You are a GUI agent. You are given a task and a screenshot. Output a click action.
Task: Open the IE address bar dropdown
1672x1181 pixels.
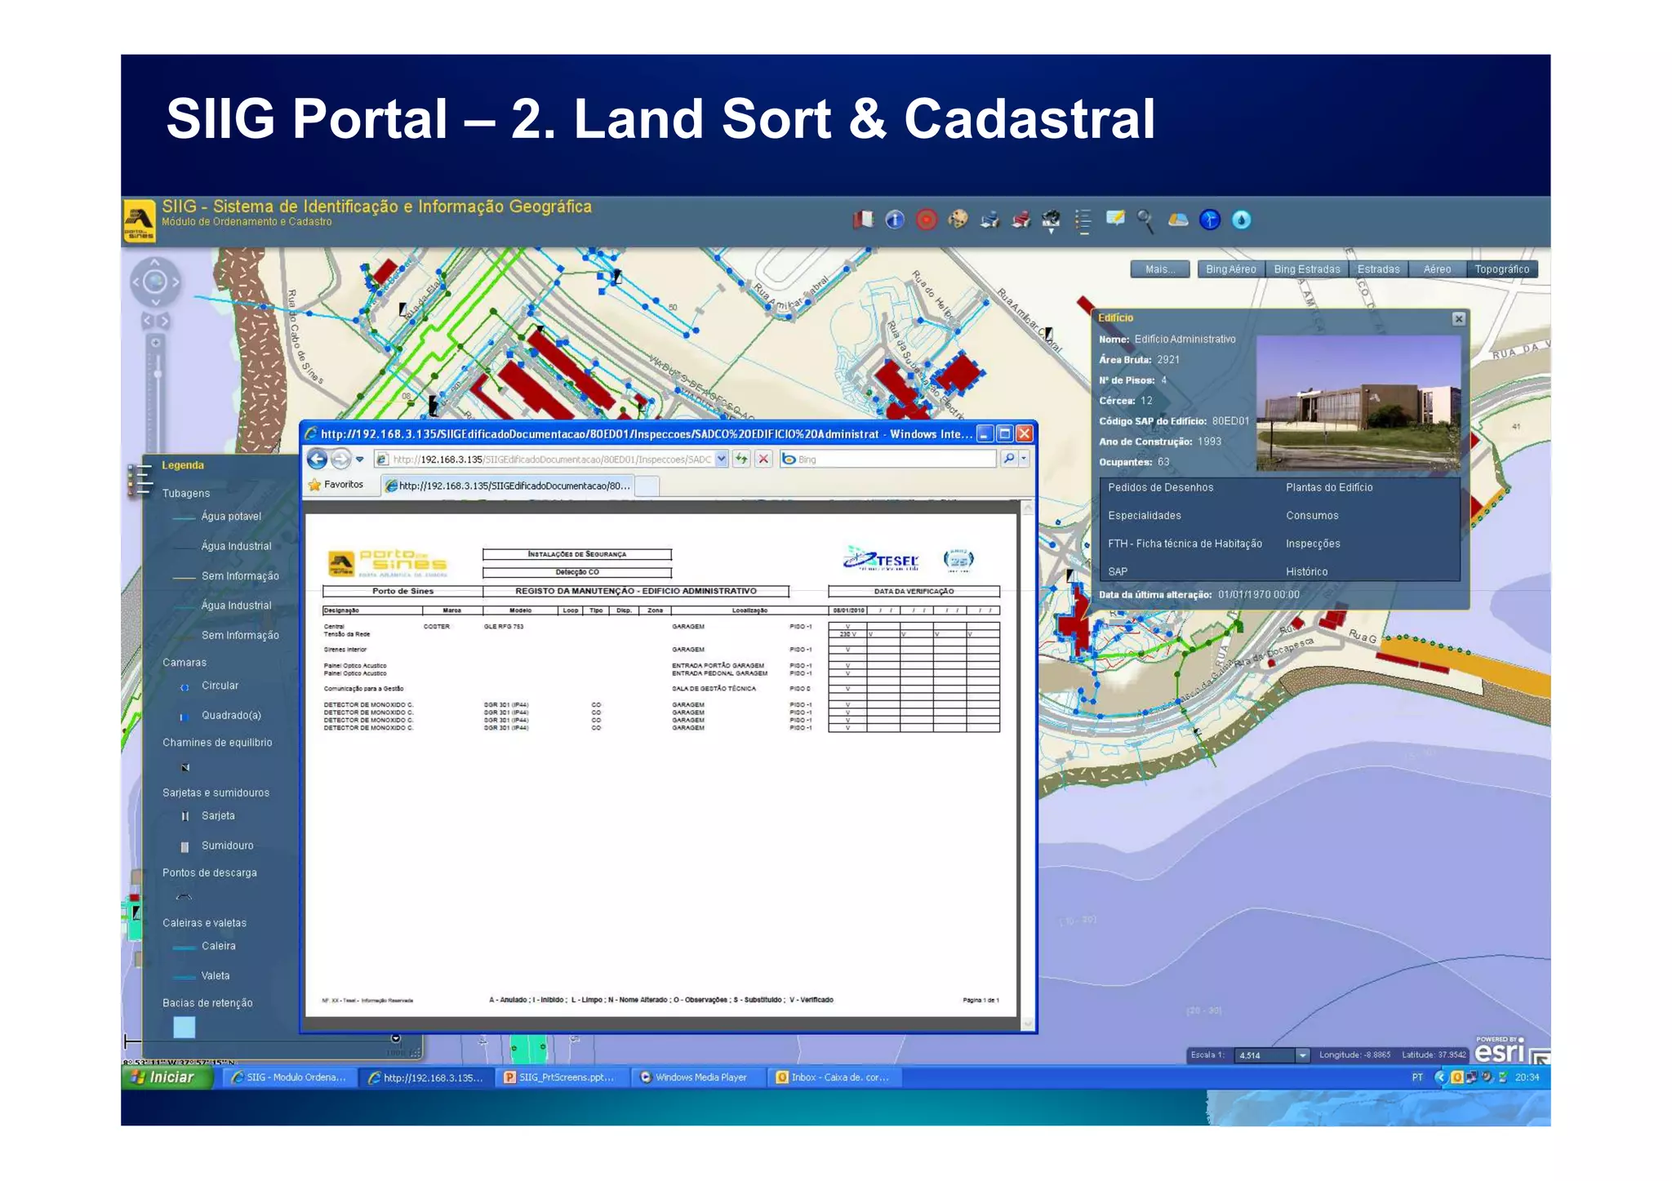(722, 459)
